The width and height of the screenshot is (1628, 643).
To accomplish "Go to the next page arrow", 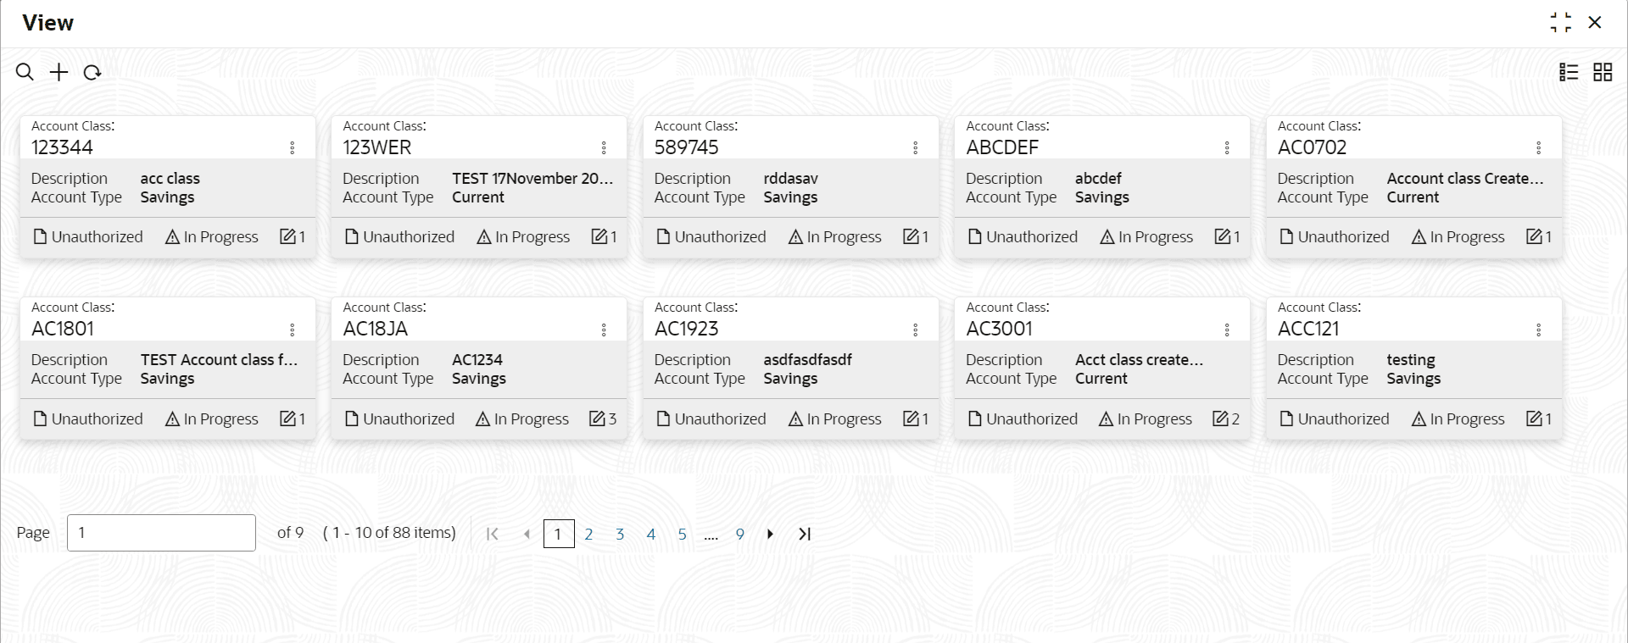I will point(770,535).
